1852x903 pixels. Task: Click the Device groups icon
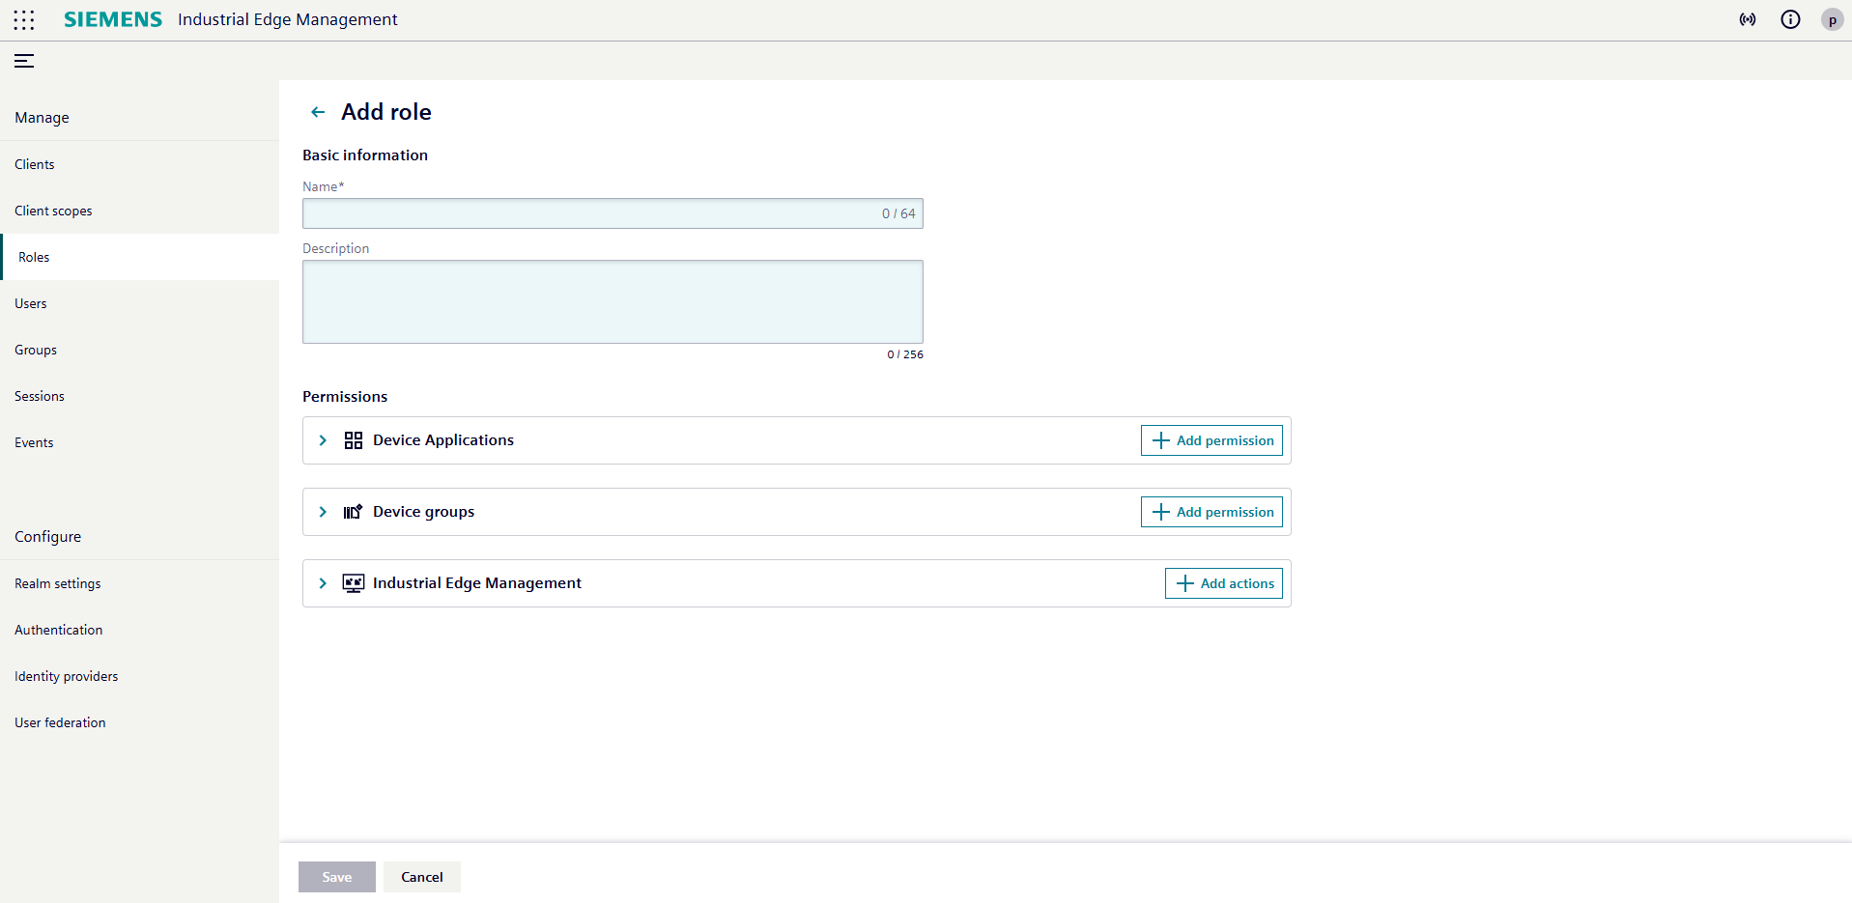pos(354,512)
